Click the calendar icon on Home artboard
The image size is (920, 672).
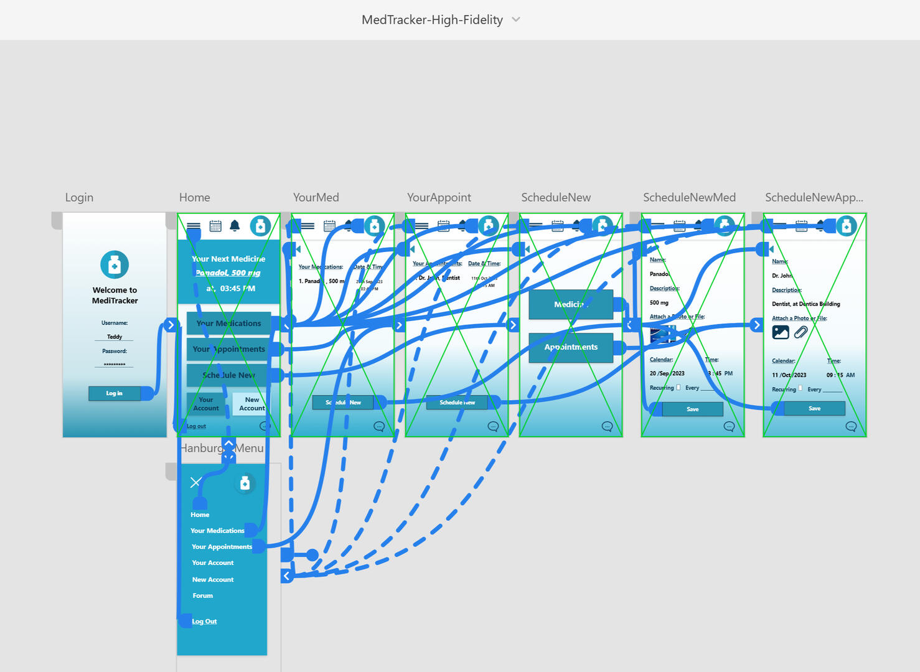(x=215, y=226)
